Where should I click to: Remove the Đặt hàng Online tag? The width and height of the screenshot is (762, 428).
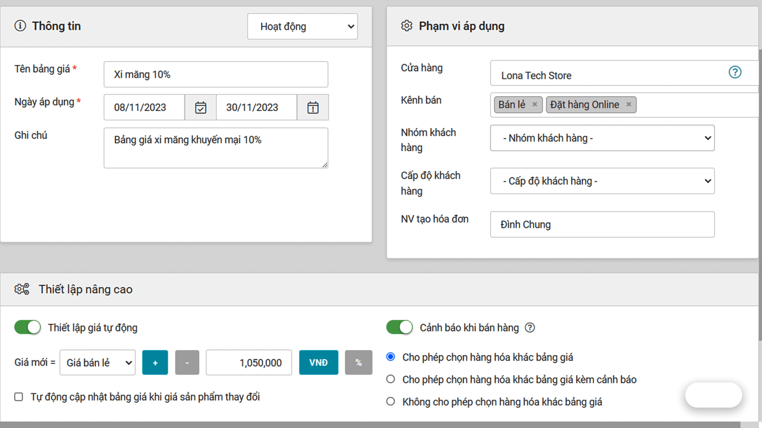pos(629,104)
